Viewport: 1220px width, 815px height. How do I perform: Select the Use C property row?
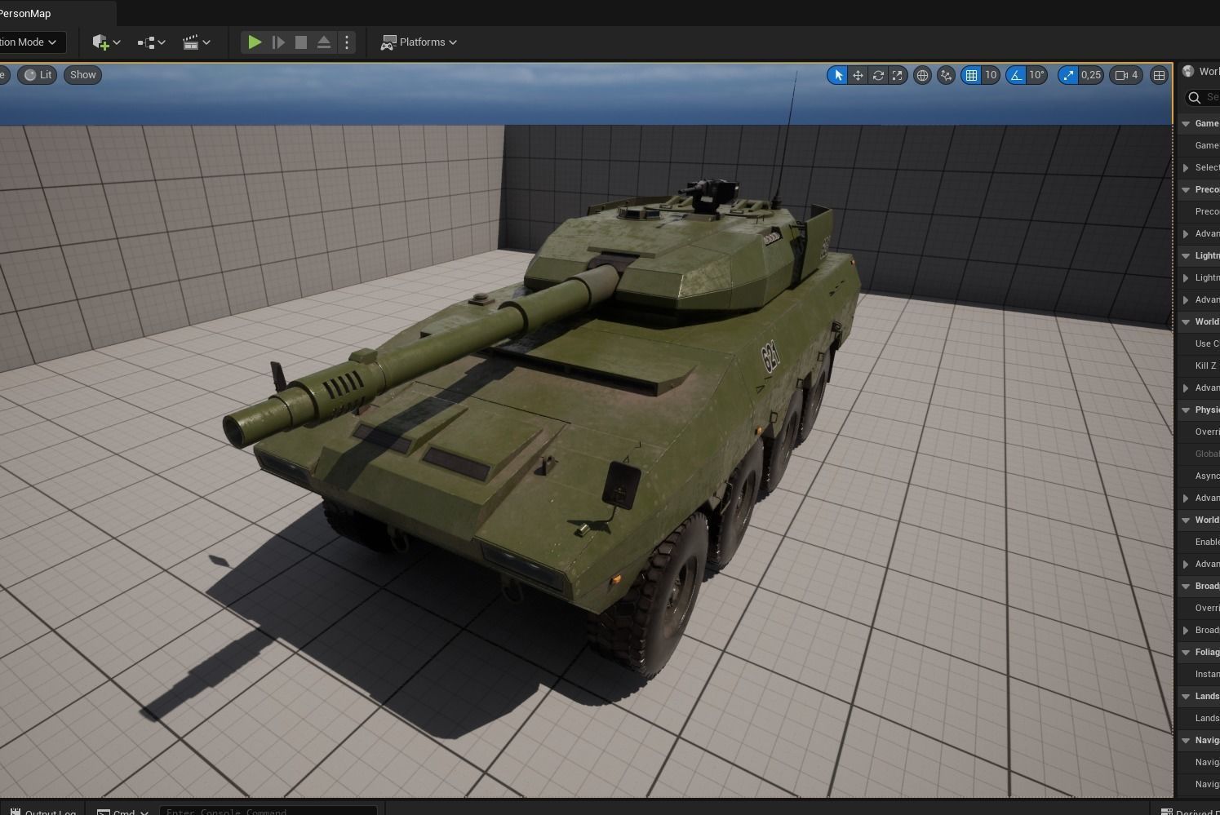point(1199,344)
